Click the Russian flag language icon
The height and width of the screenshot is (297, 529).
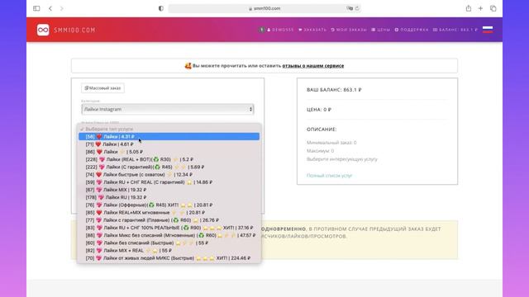pos(488,30)
